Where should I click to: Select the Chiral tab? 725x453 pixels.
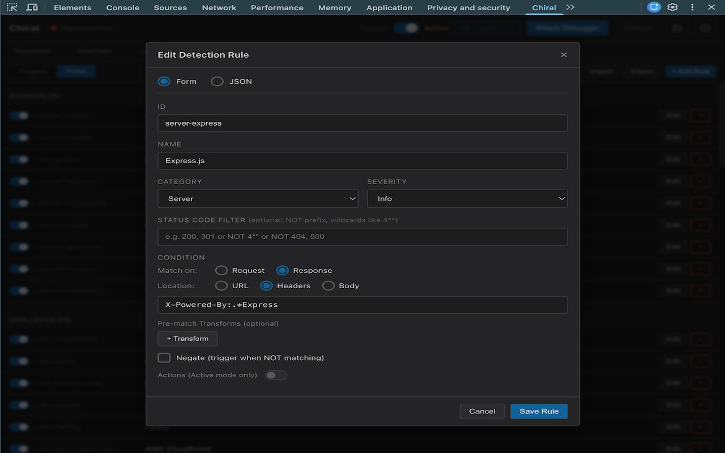[x=544, y=7]
